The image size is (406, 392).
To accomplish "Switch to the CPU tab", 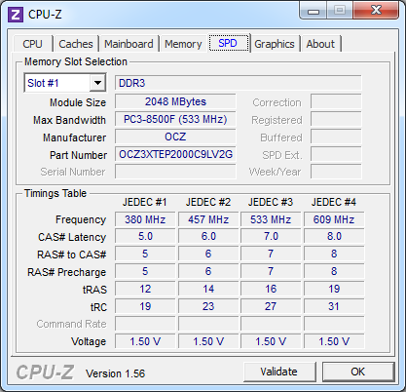I will click(32, 44).
